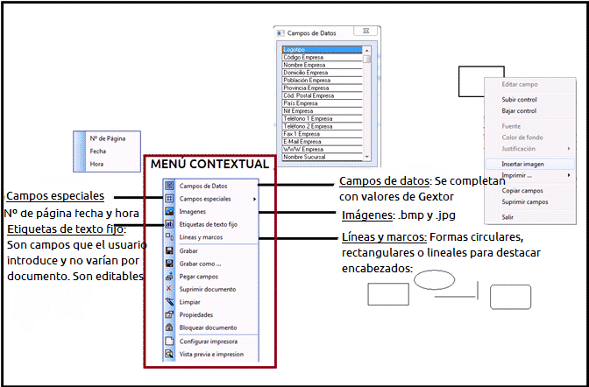Select WWW Empresa list row
The image size is (589, 387).
(323, 150)
